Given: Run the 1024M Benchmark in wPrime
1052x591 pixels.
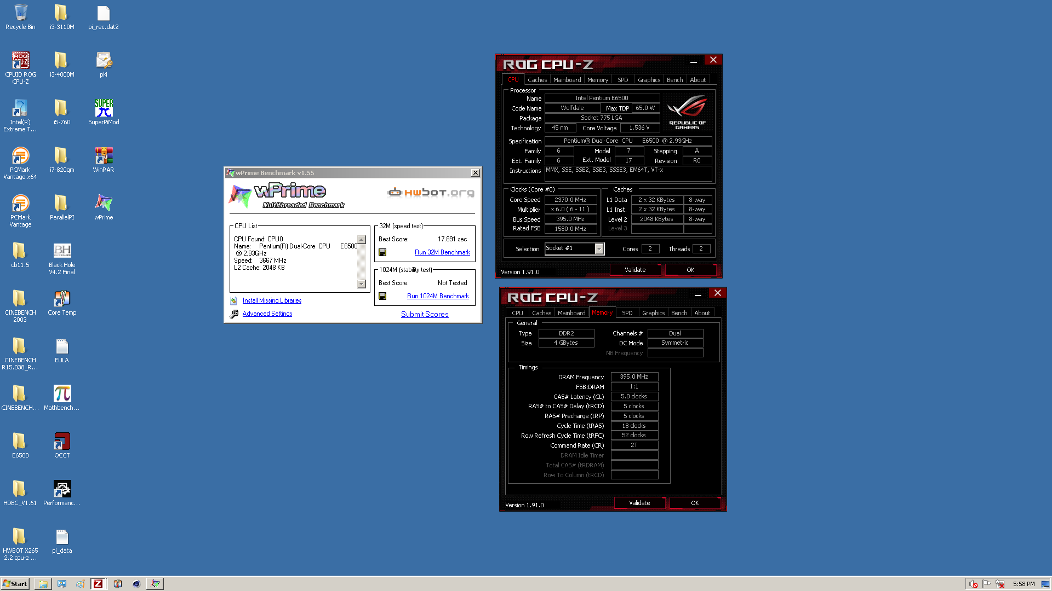Looking at the screenshot, I should [438, 296].
